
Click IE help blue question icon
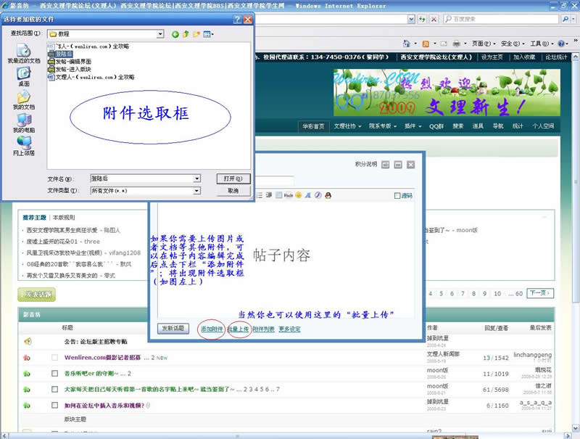tap(561, 44)
